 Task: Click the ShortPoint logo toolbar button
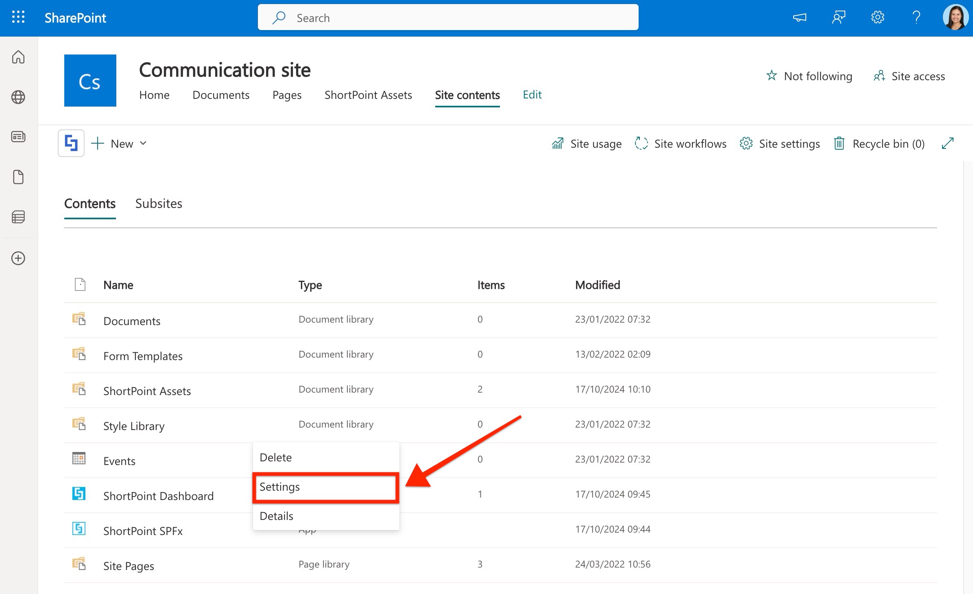pos(71,143)
